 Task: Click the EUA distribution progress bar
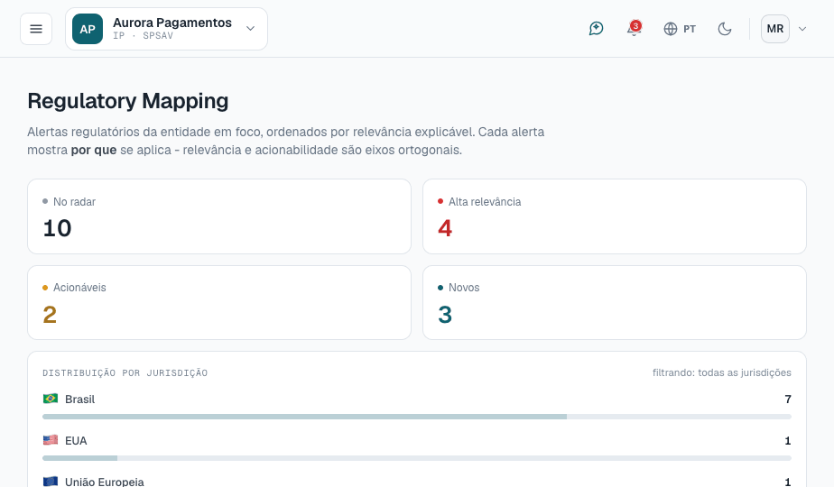tap(417, 458)
